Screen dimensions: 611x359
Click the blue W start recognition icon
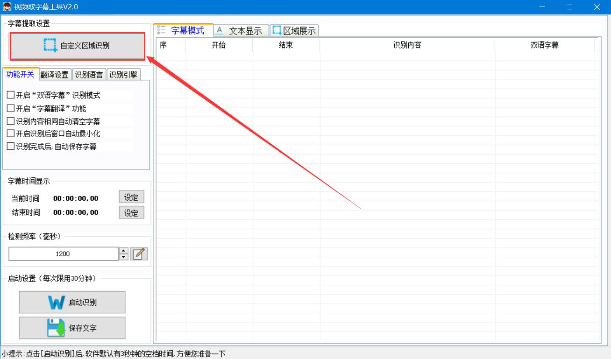[x=57, y=303]
